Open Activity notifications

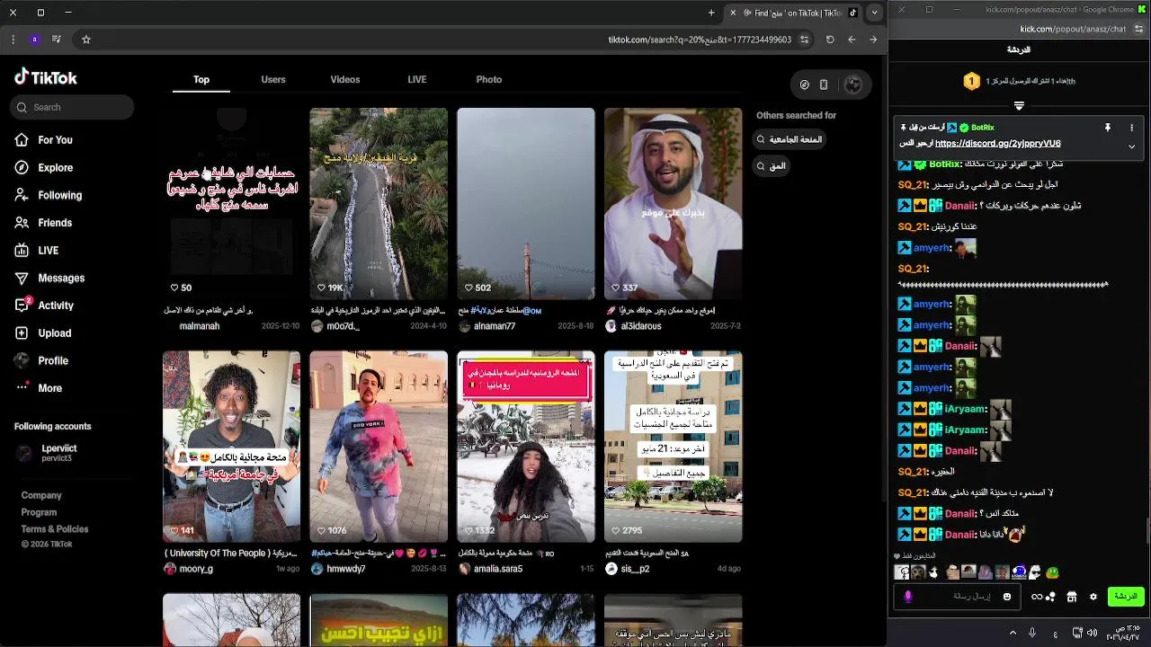click(x=43, y=306)
